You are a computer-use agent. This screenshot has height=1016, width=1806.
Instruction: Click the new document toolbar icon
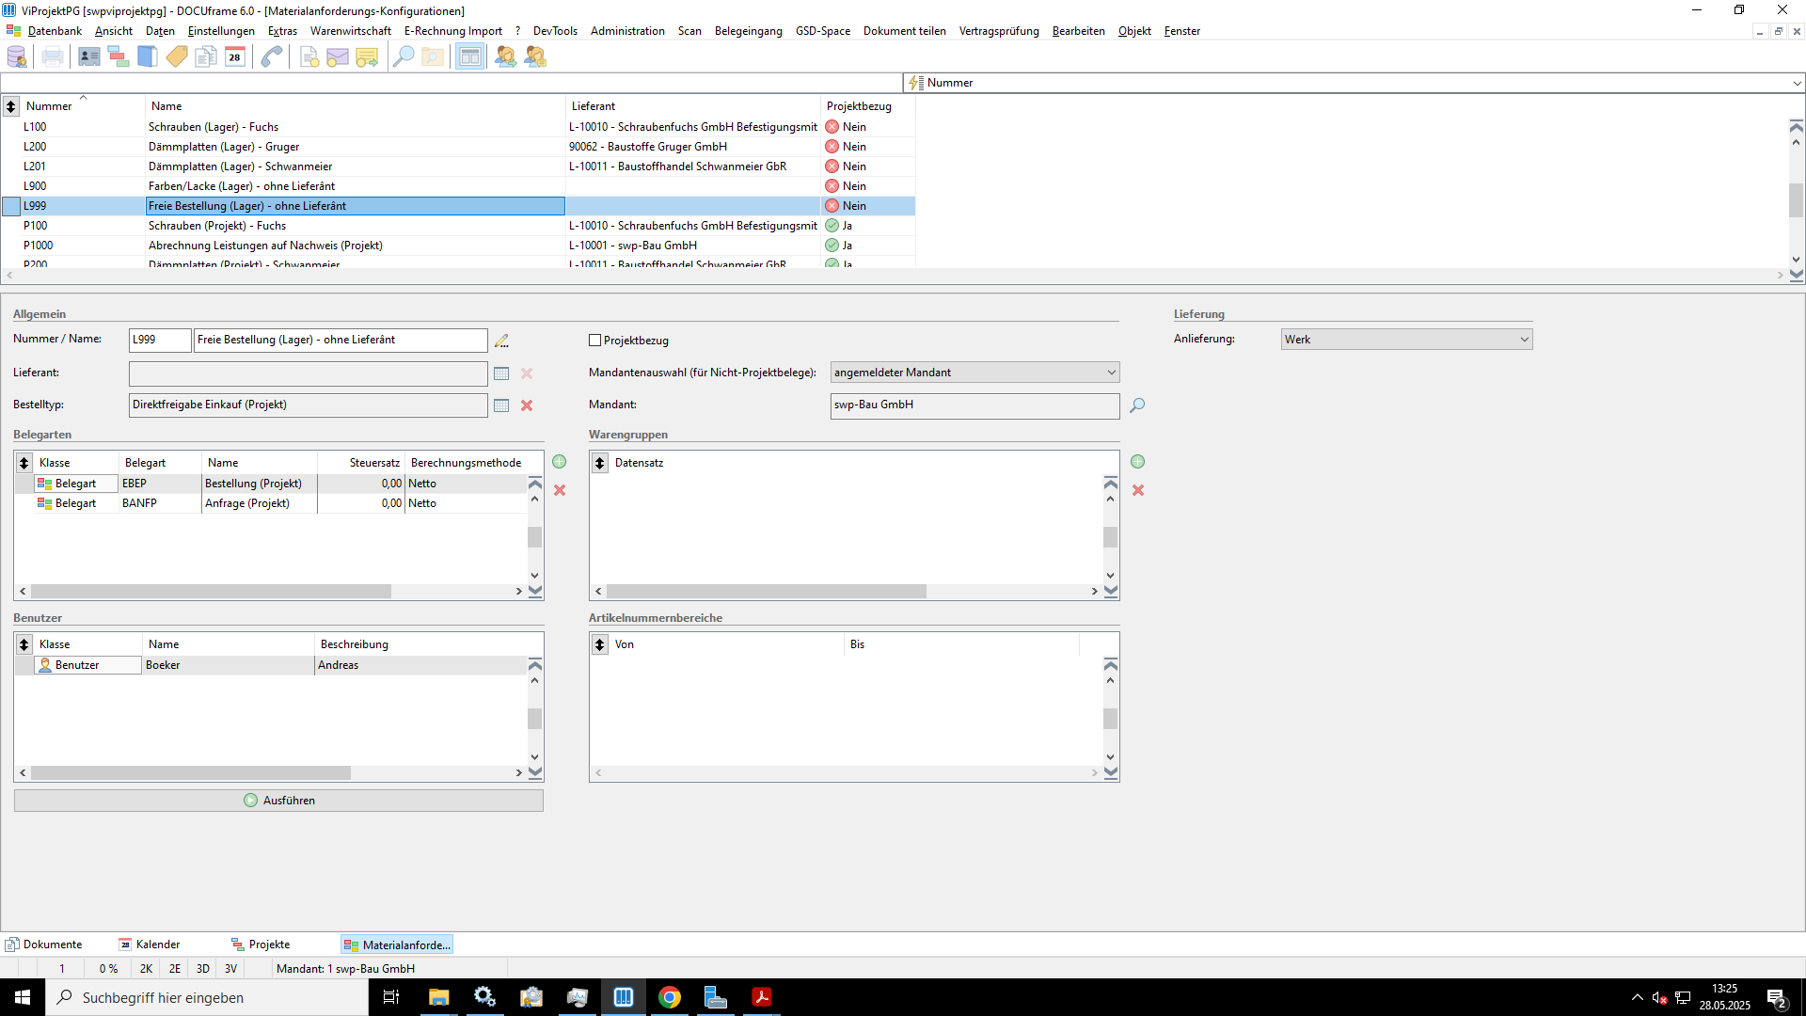pos(309,57)
